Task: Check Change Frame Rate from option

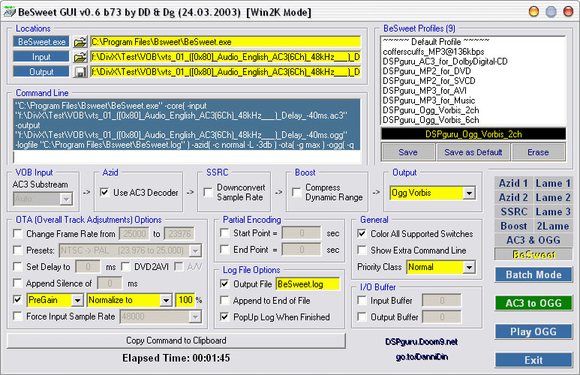Action: click(x=17, y=234)
